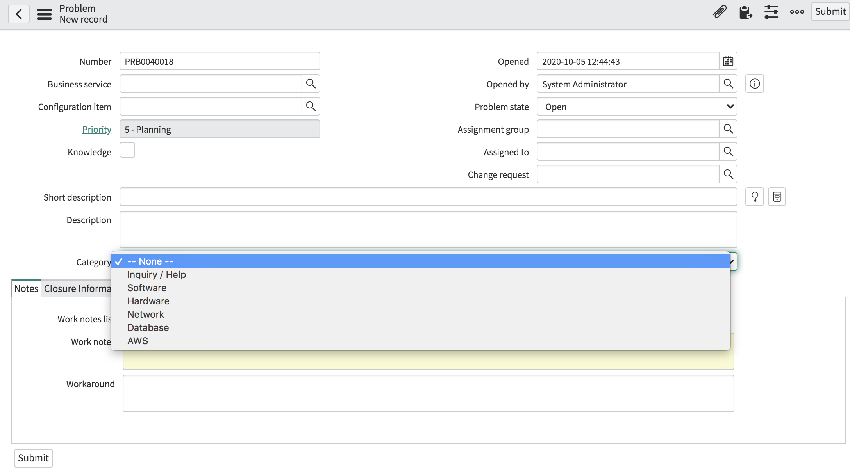
Task: Select Network category option
Action: [x=146, y=315]
